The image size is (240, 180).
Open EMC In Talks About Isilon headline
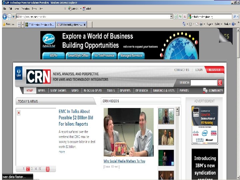pyautogui.click(x=76, y=118)
